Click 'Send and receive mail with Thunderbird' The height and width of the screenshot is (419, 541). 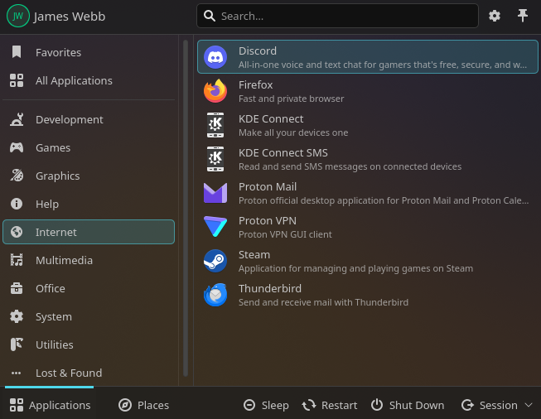point(323,302)
